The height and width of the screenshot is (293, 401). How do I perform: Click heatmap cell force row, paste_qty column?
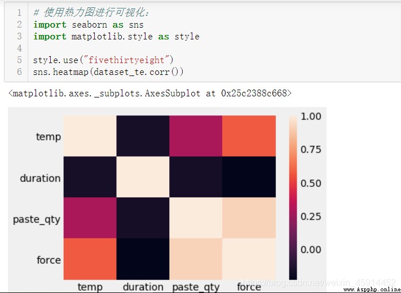(196, 259)
